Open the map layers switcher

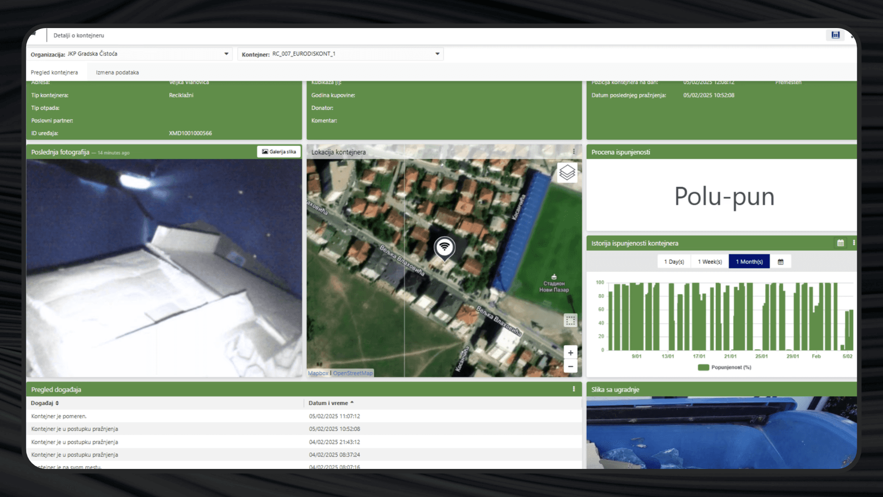567,173
